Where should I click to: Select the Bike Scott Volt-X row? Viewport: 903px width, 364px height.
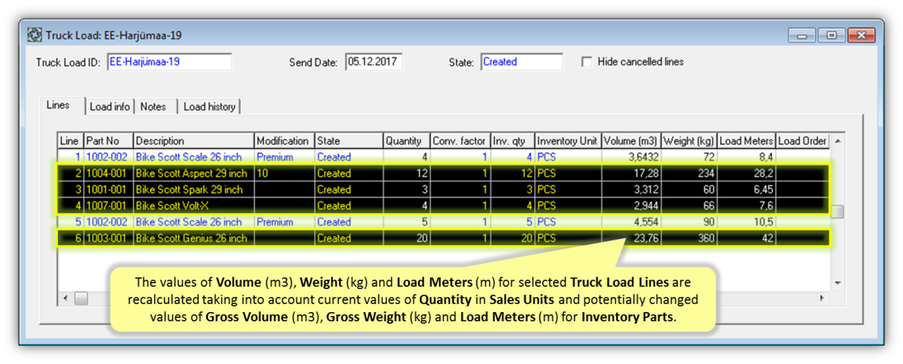[444, 205]
